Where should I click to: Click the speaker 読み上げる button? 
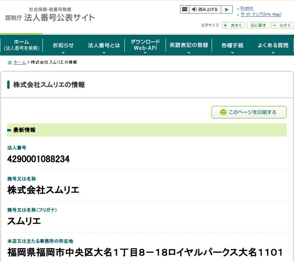205,9
